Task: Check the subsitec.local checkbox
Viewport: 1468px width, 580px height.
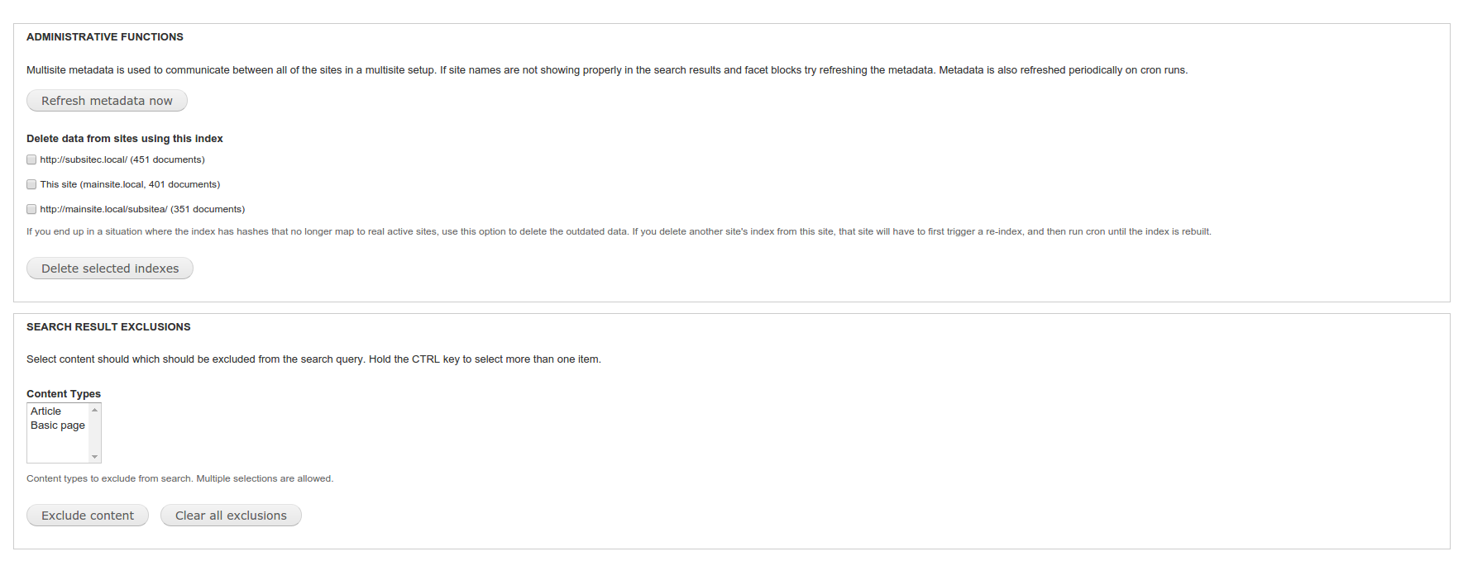Action: (x=31, y=159)
